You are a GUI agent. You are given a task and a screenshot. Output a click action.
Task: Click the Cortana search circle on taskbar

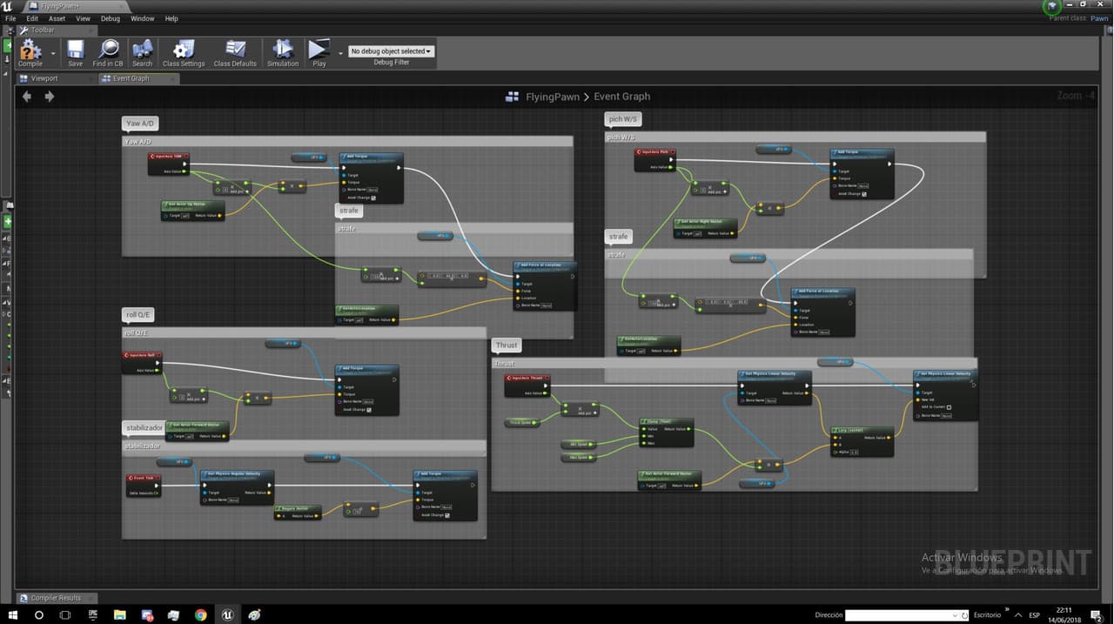(39, 614)
